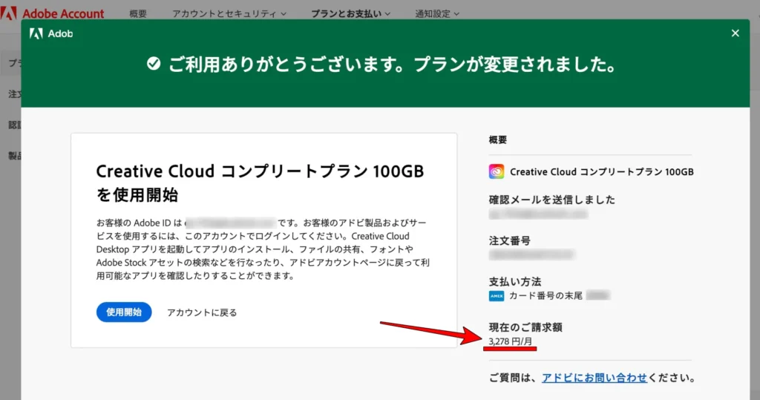Click the Creative Cloud app icon in the summary
The image size is (760, 400).
pos(497,171)
